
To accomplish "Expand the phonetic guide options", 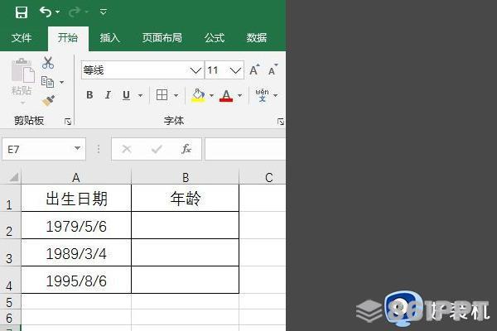I will coord(276,95).
